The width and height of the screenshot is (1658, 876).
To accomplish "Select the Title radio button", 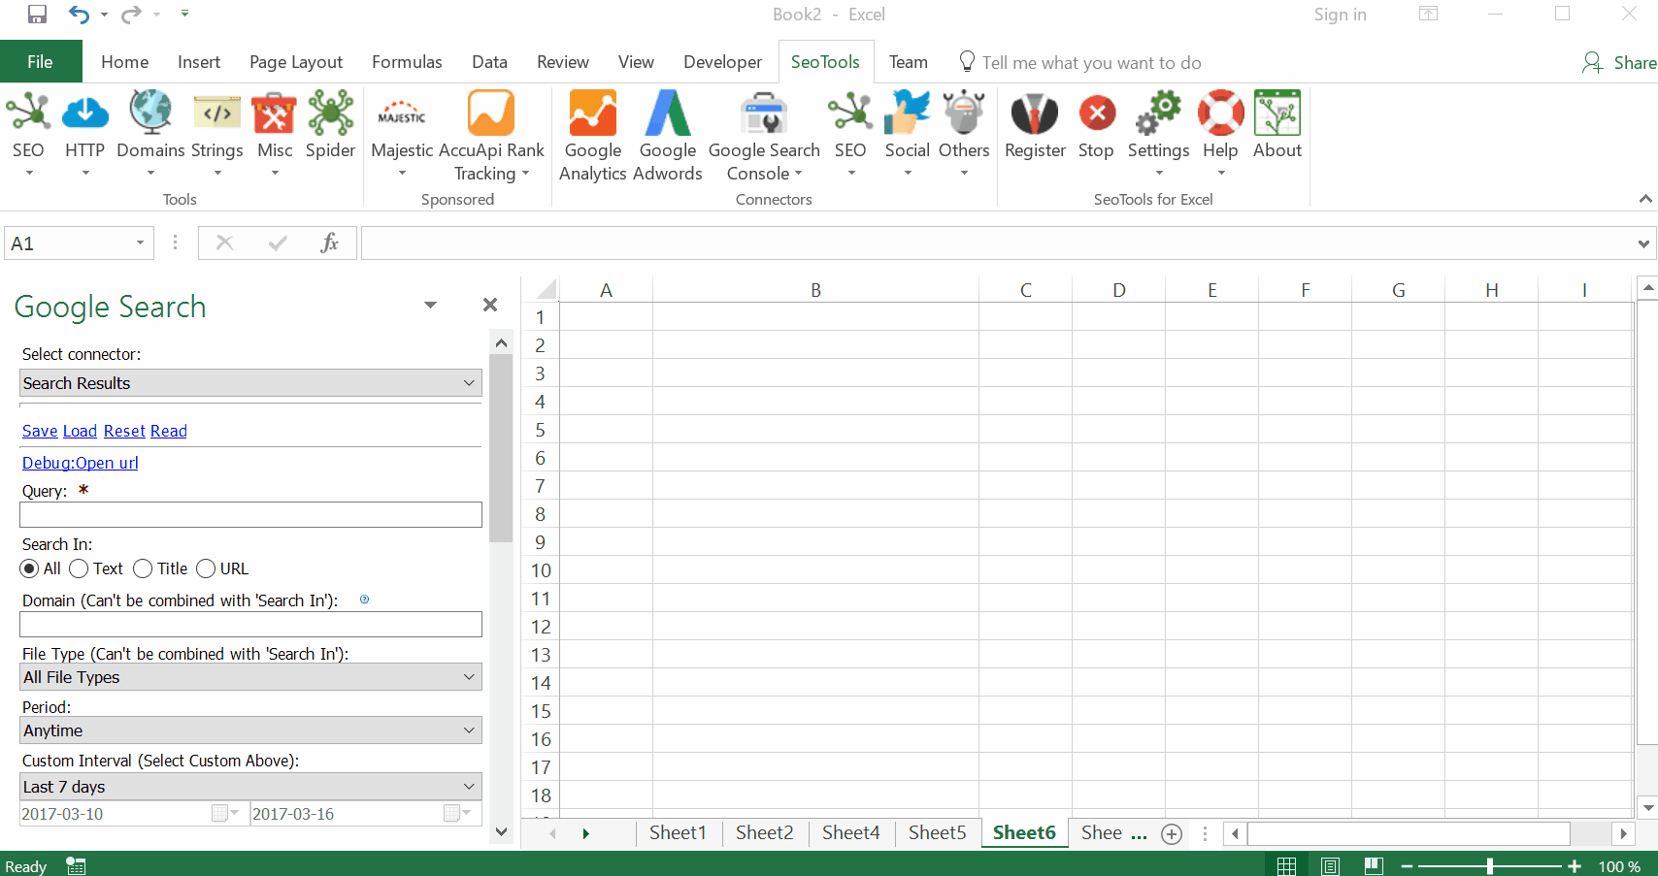I will point(143,568).
